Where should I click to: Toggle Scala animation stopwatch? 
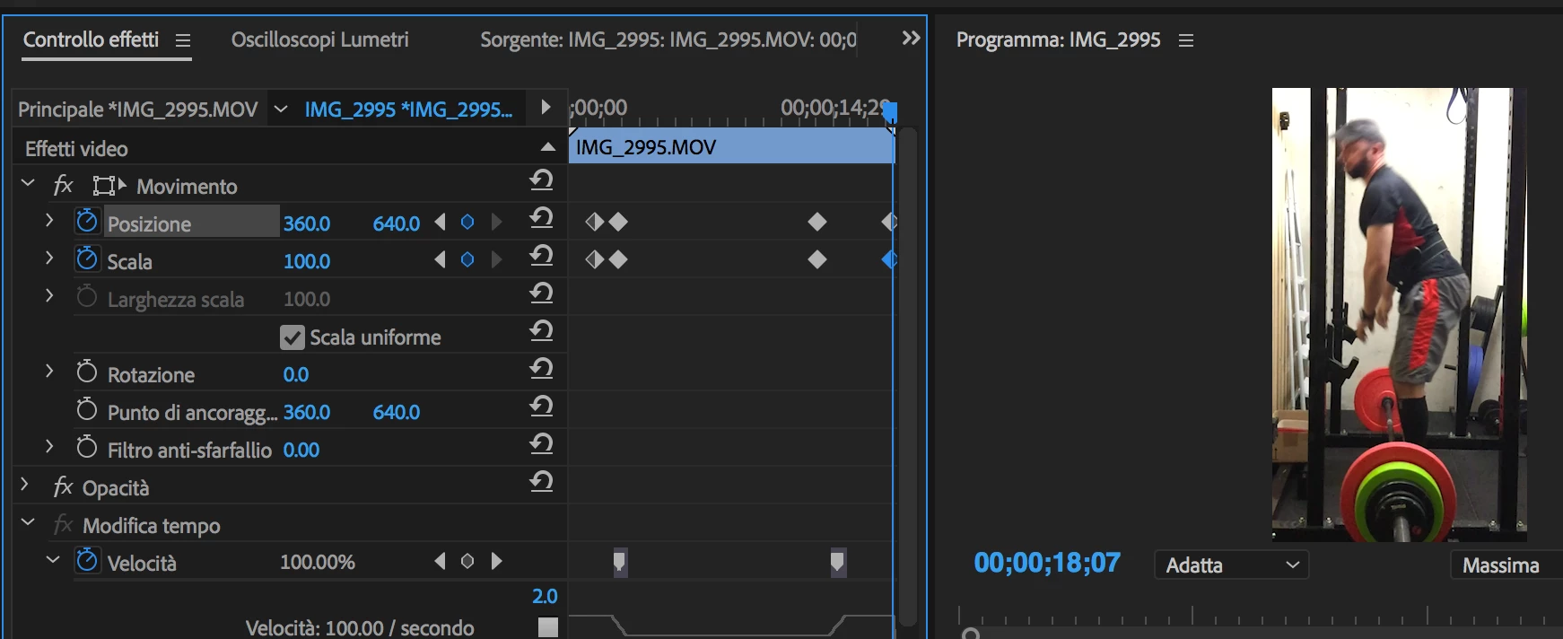87,258
